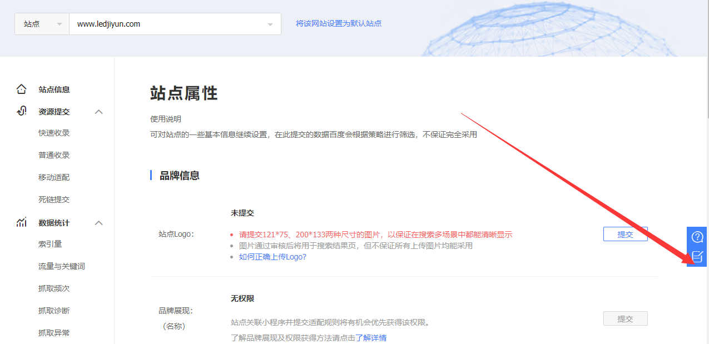Open the help question-mark floating icon
The width and height of the screenshot is (709, 344).
coord(697,237)
